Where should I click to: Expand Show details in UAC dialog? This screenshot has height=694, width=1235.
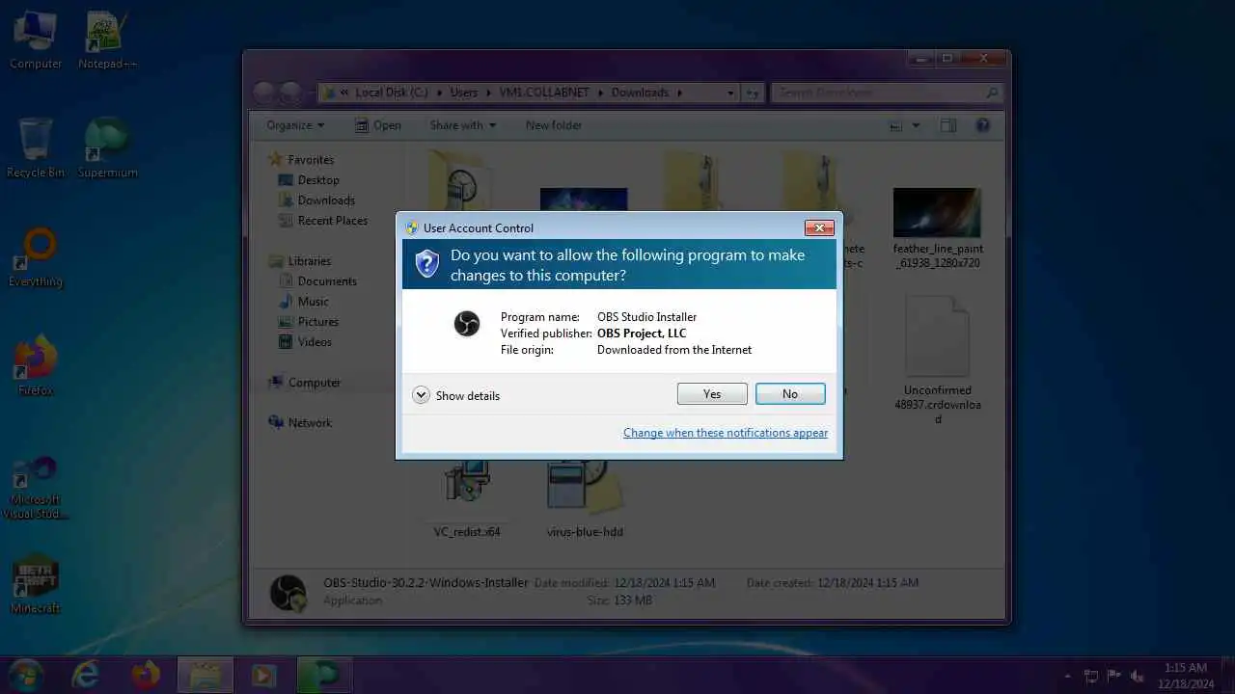[456, 395]
